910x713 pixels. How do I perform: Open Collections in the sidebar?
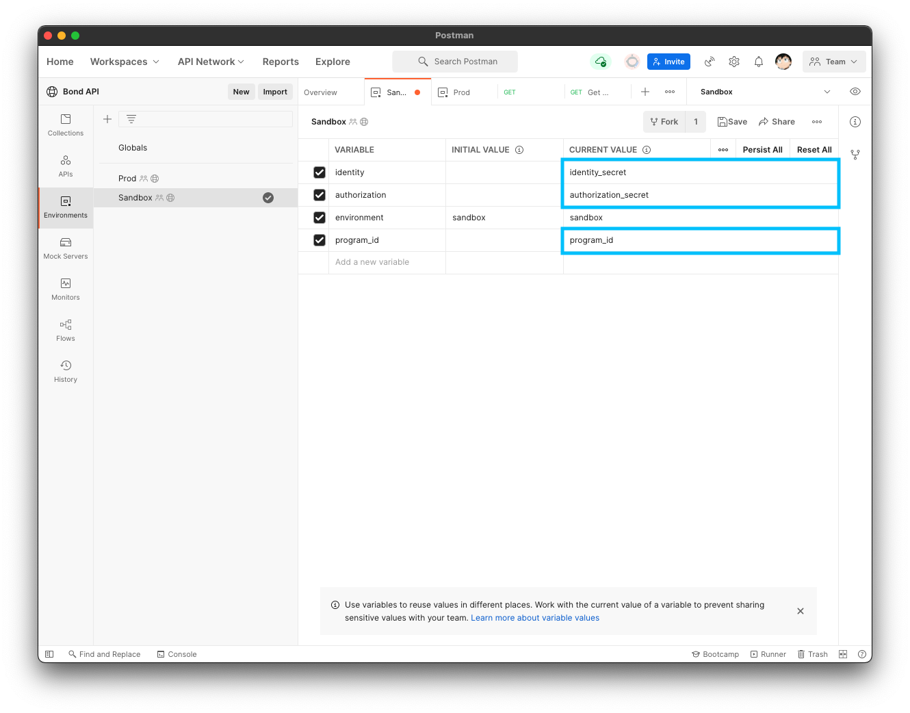pyautogui.click(x=66, y=125)
